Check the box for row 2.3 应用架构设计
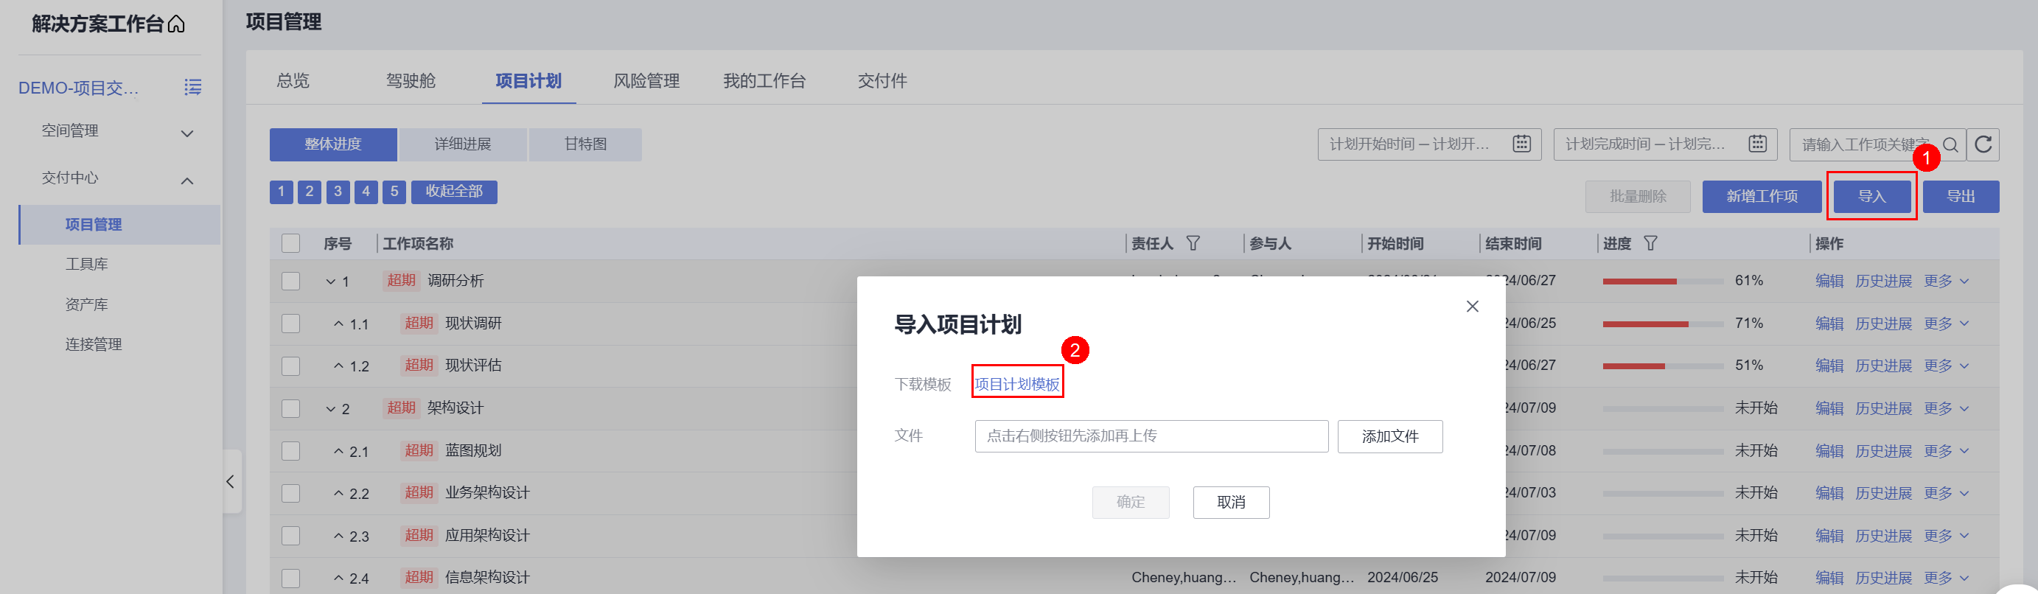 point(291,536)
